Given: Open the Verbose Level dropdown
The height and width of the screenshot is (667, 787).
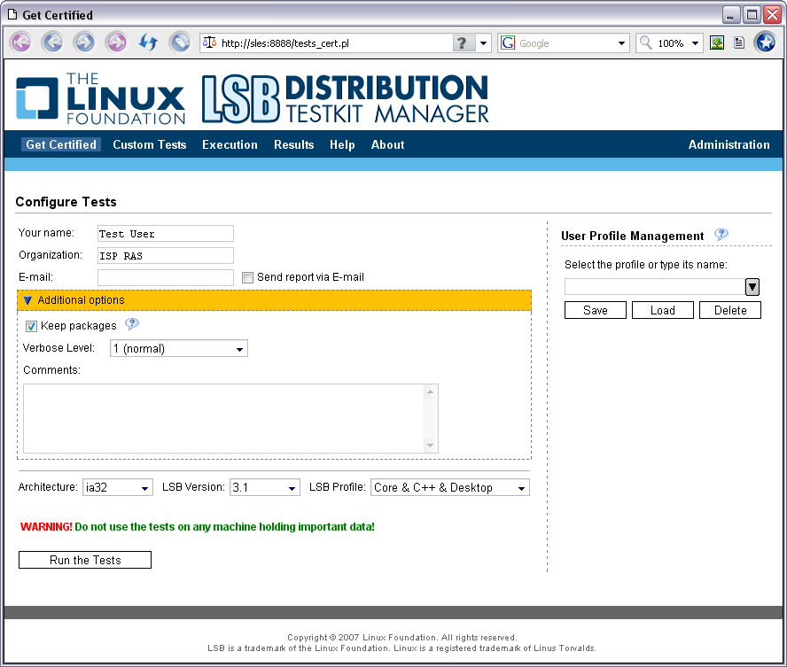Looking at the screenshot, I should [x=179, y=348].
